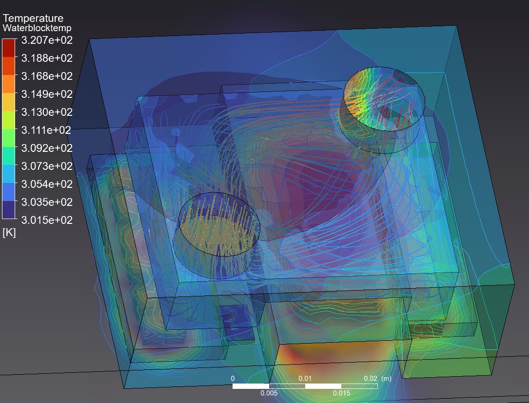Click the [K] unit label
The image size is (529, 403).
coord(9,232)
